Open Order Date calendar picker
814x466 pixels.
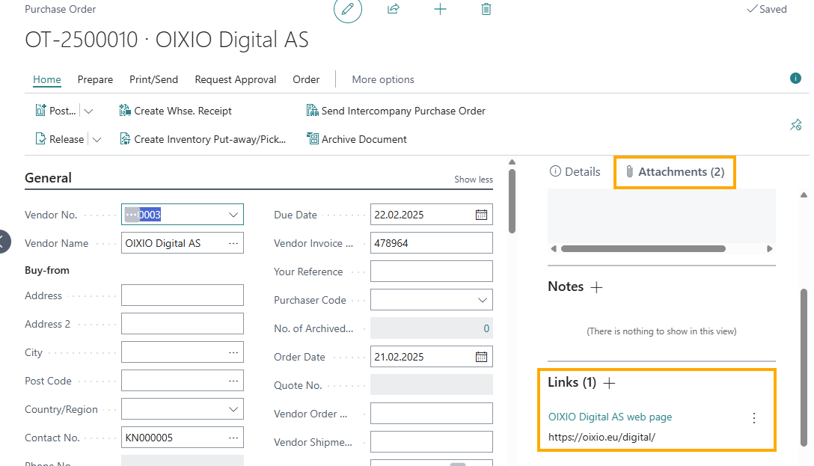tap(481, 357)
